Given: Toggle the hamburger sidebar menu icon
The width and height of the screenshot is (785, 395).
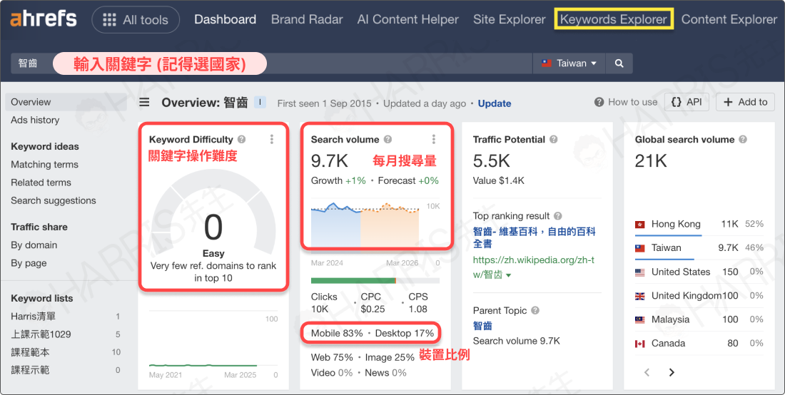Looking at the screenshot, I should (144, 103).
